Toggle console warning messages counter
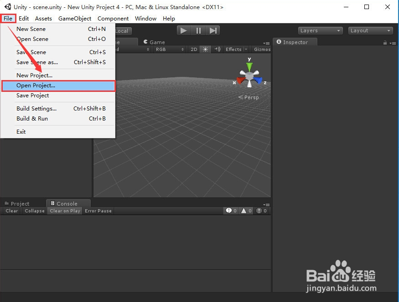This screenshot has height=302, width=399. (246, 211)
